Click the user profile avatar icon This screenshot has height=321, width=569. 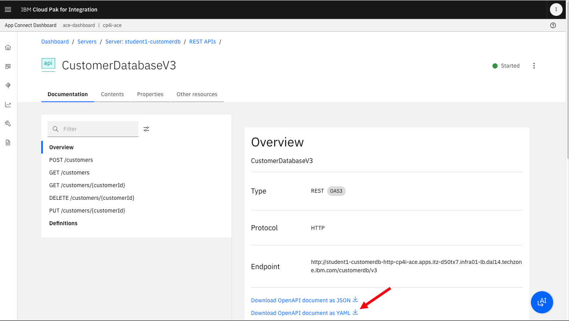point(556,10)
